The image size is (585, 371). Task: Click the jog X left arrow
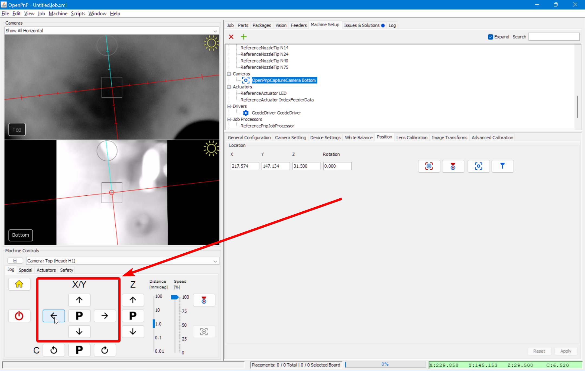(x=54, y=316)
